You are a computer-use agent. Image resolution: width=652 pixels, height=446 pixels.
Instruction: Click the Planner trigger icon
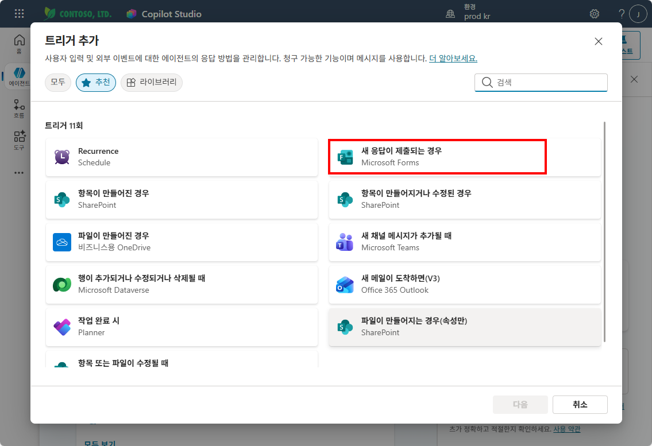[x=62, y=327]
